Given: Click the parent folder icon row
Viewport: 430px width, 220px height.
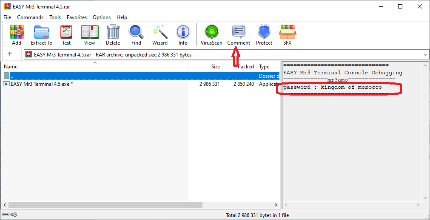Looking at the screenshot, I should [6, 76].
